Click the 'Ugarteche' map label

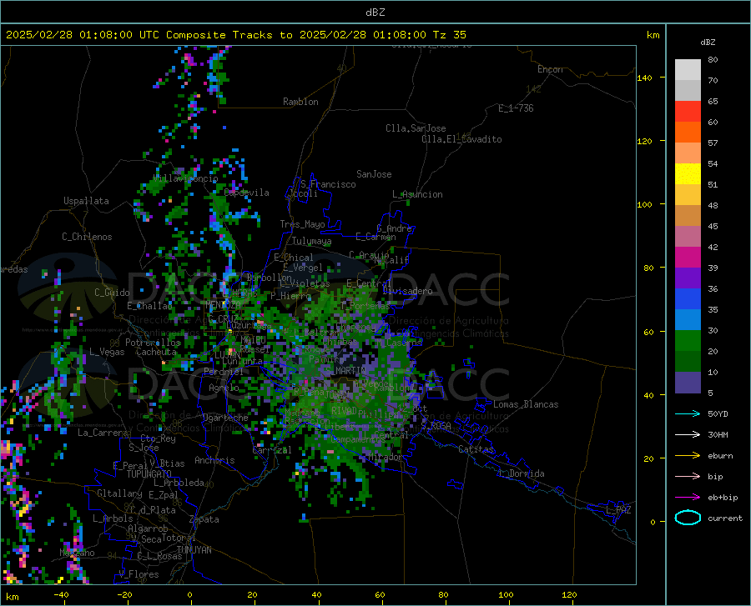tap(225, 418)
